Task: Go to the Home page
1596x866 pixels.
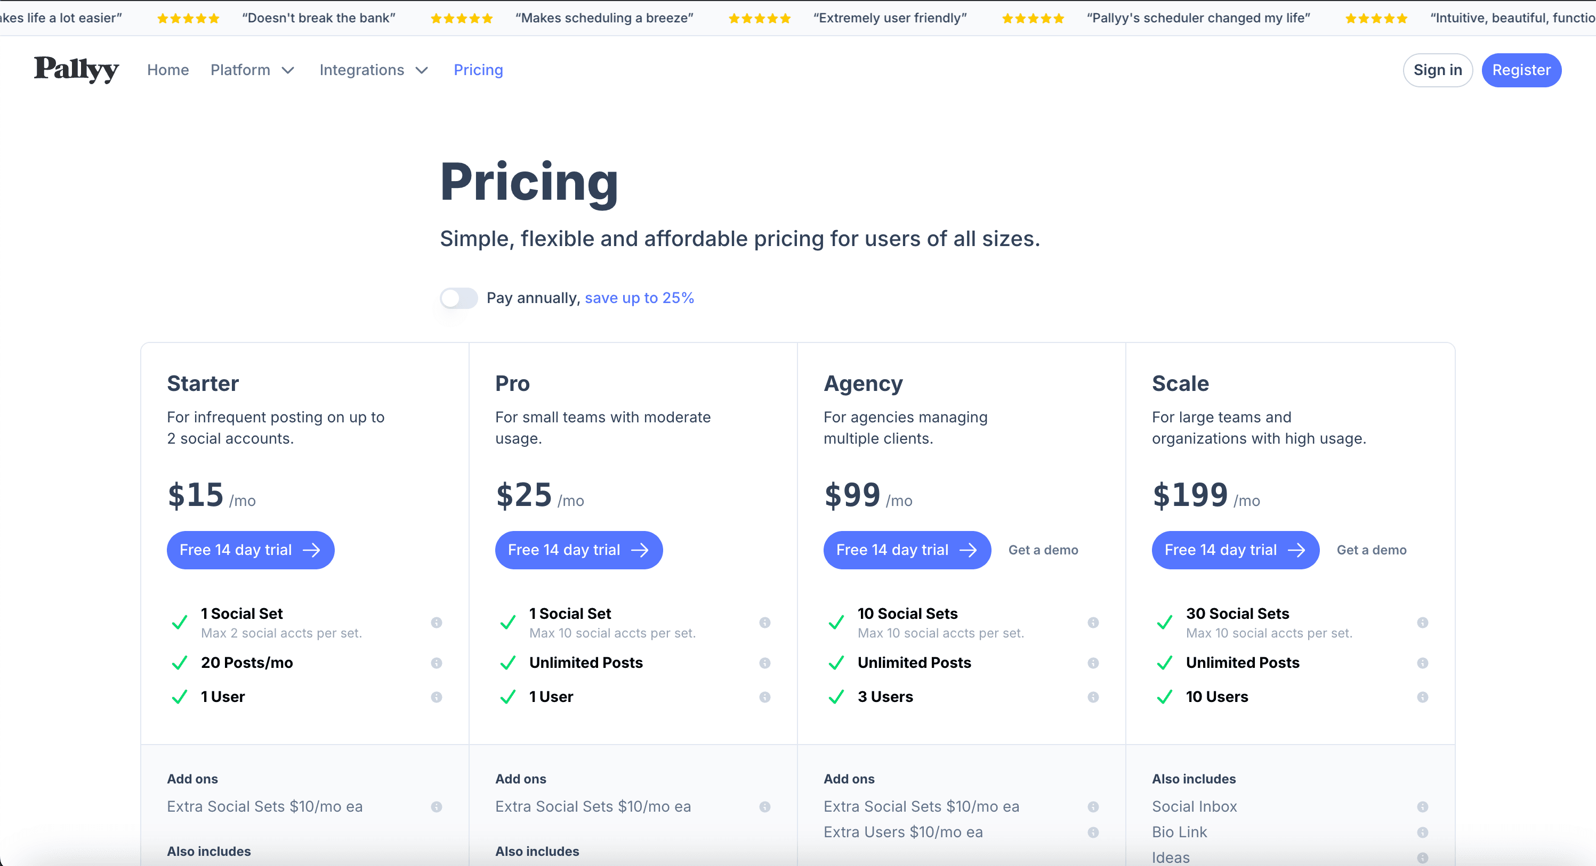Action: coord(168,70)
